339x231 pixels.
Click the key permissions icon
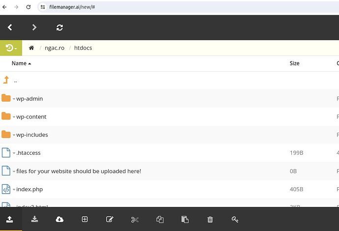(x=235, y=219)
